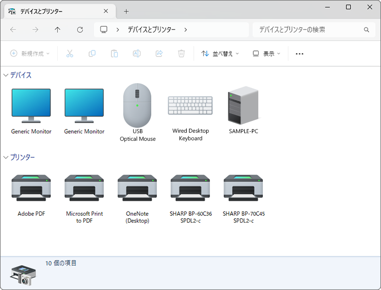Select the Microsoft Print to PDF printer

pyautogui.click(x=84, y=188)
